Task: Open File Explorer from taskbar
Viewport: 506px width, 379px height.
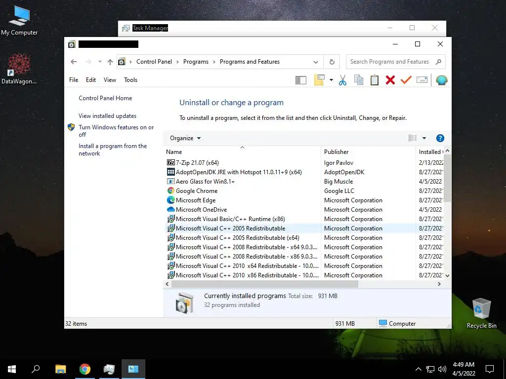Action: pos(61,369)
